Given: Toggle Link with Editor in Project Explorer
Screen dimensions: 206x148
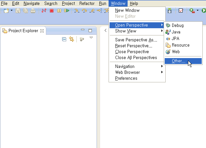Looking at the screenshot, I should [x=72, y=39].
